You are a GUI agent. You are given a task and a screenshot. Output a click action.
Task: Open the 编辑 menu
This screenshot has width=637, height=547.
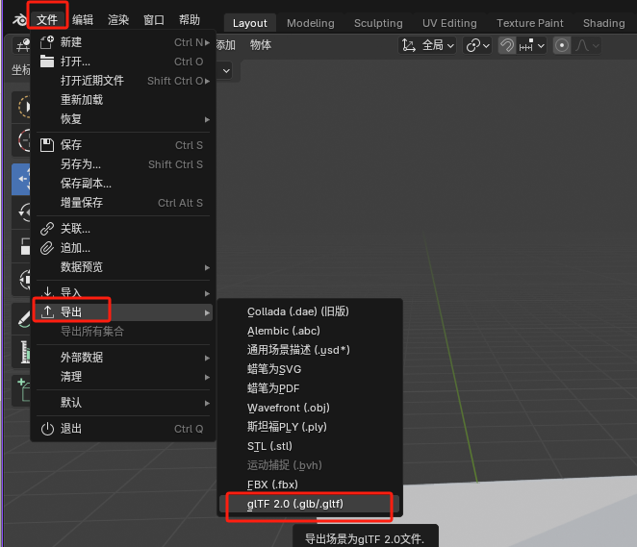83,19
